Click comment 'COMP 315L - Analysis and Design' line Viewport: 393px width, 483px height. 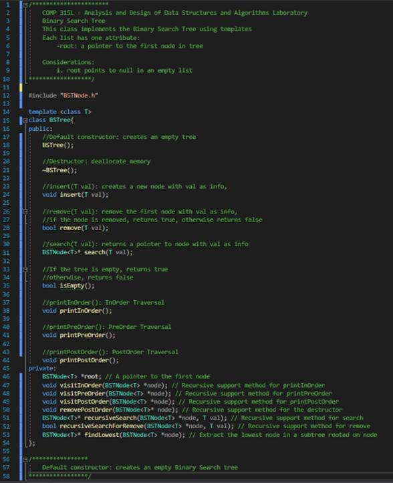[174, 13]
